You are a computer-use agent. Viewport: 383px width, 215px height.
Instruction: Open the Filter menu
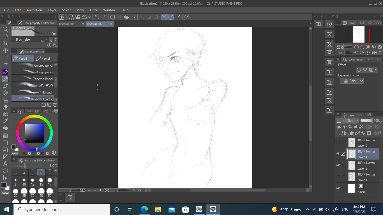[x=94, y=10]
